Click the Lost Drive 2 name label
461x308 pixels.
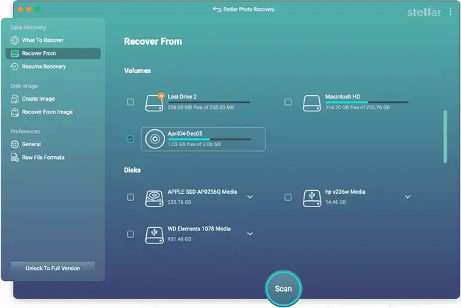182,97
